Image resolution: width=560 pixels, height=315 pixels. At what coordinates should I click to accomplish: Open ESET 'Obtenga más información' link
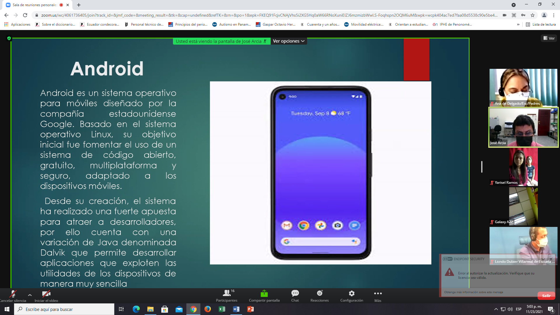(x=473, y=292)
